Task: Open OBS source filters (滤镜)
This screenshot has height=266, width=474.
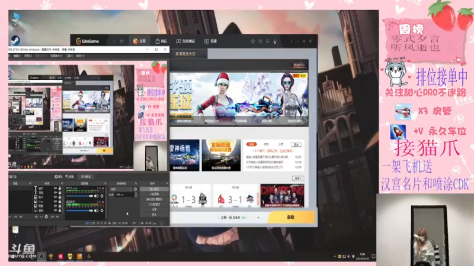Action: pos(69,177)
